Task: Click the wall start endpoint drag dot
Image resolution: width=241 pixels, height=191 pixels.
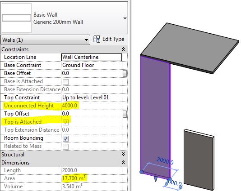Action: coord(141,172)
